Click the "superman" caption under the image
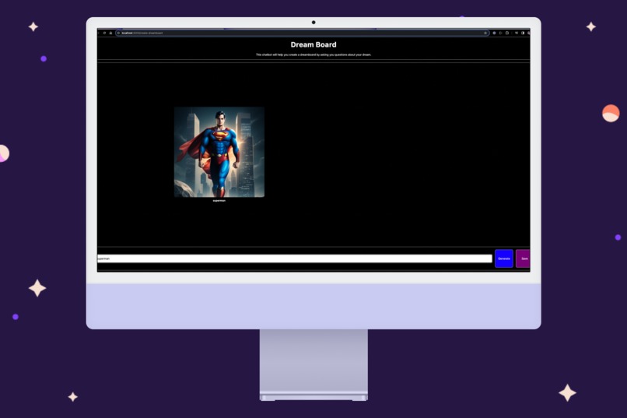 coord(219,201)
